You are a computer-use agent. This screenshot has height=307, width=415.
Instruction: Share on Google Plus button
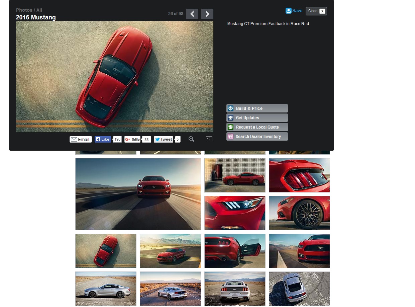(x=132, y=139)
